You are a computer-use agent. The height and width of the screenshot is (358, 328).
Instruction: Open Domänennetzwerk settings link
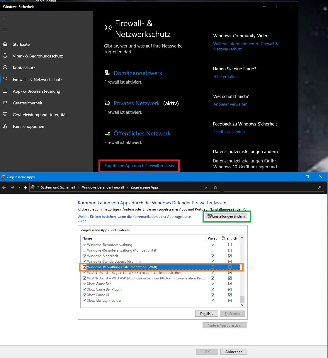click(138, 73)
